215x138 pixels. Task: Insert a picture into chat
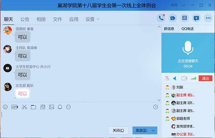pos(52,107)
